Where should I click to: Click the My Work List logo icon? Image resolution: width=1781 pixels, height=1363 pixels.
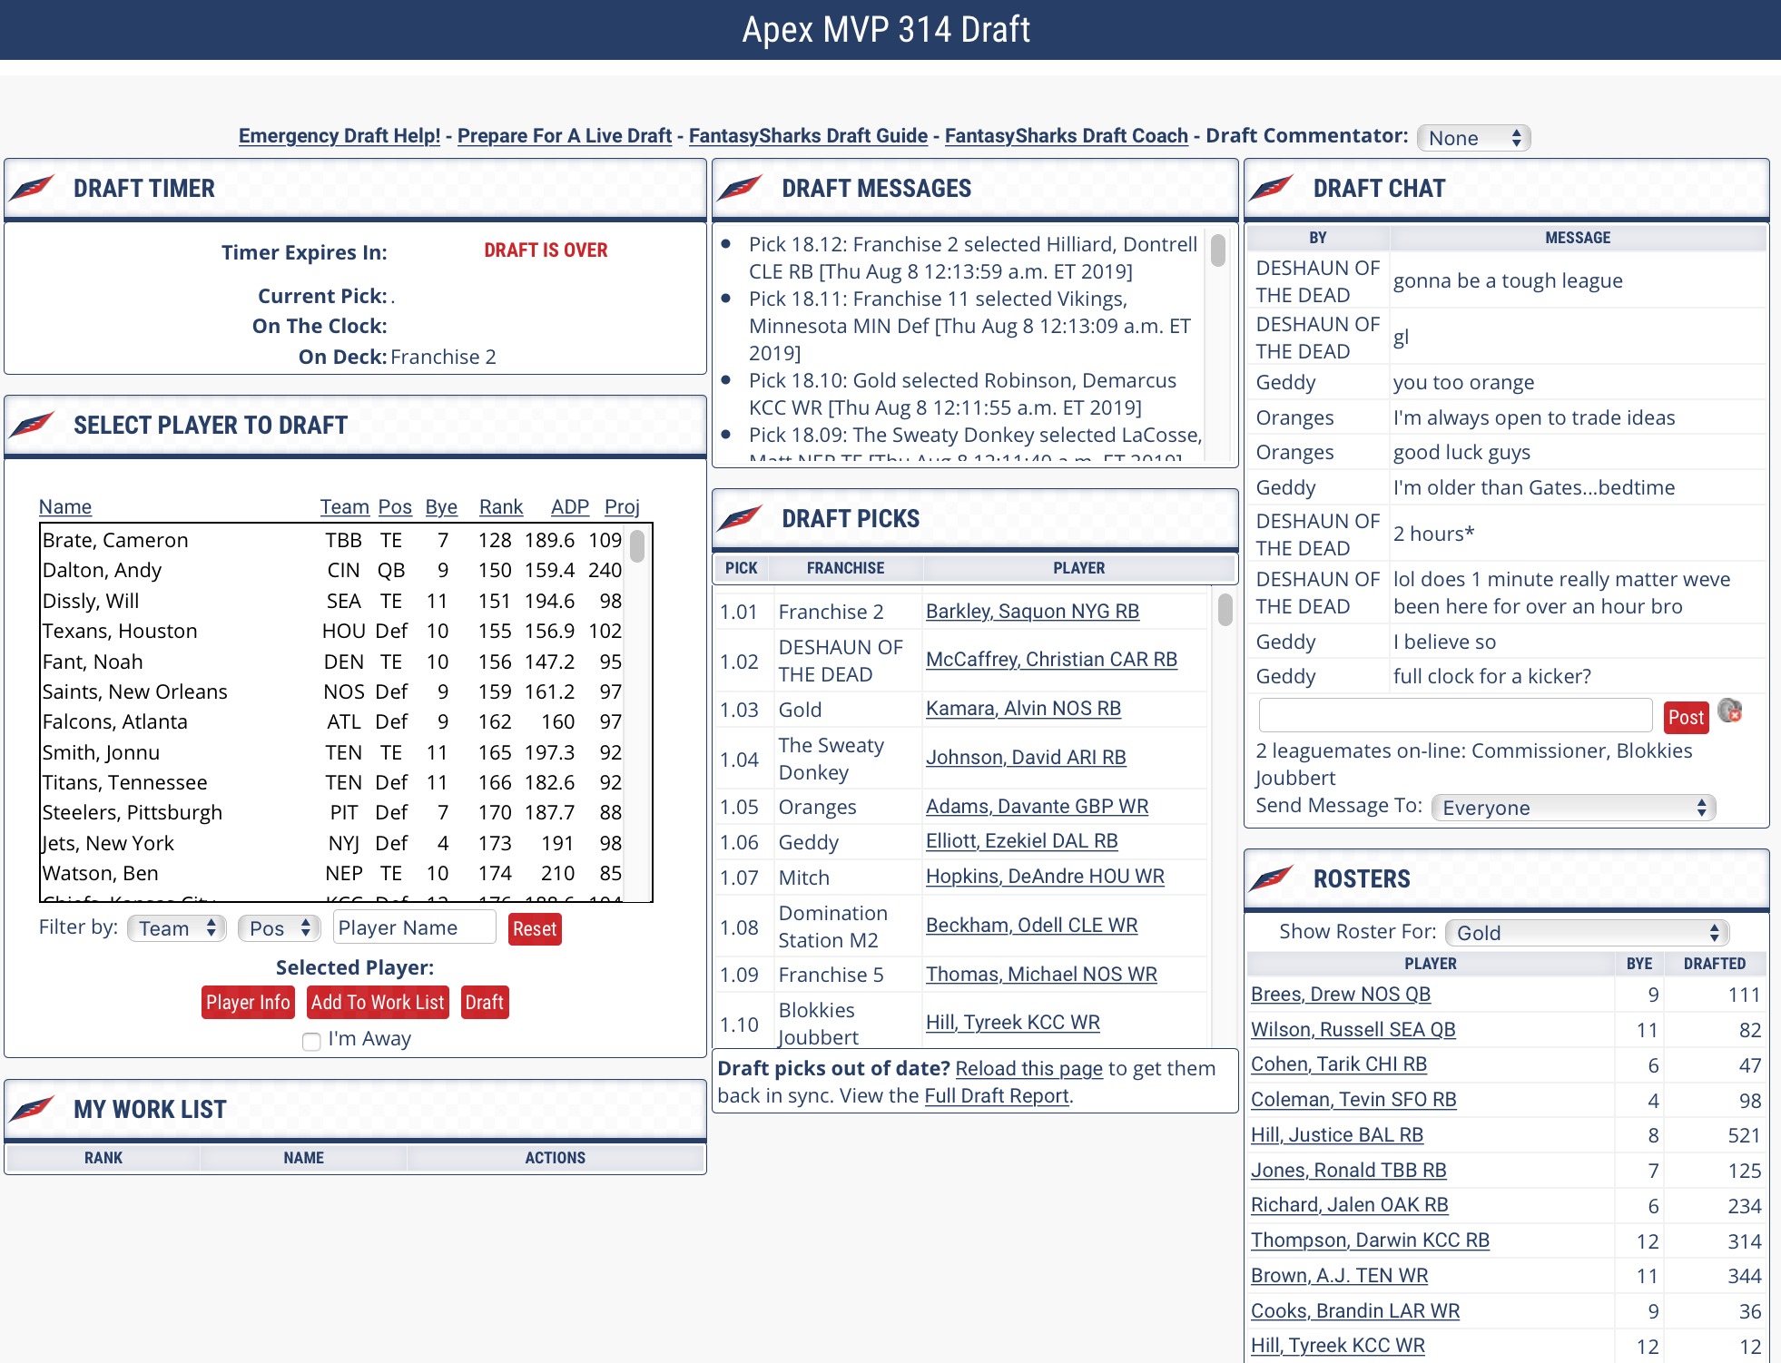point(34,1109)
